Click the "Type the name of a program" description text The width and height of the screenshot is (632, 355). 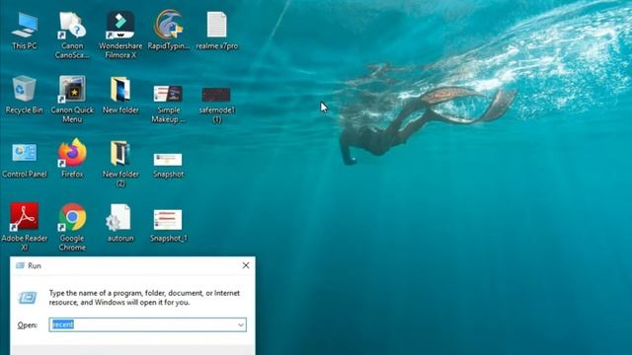point(144,298)
